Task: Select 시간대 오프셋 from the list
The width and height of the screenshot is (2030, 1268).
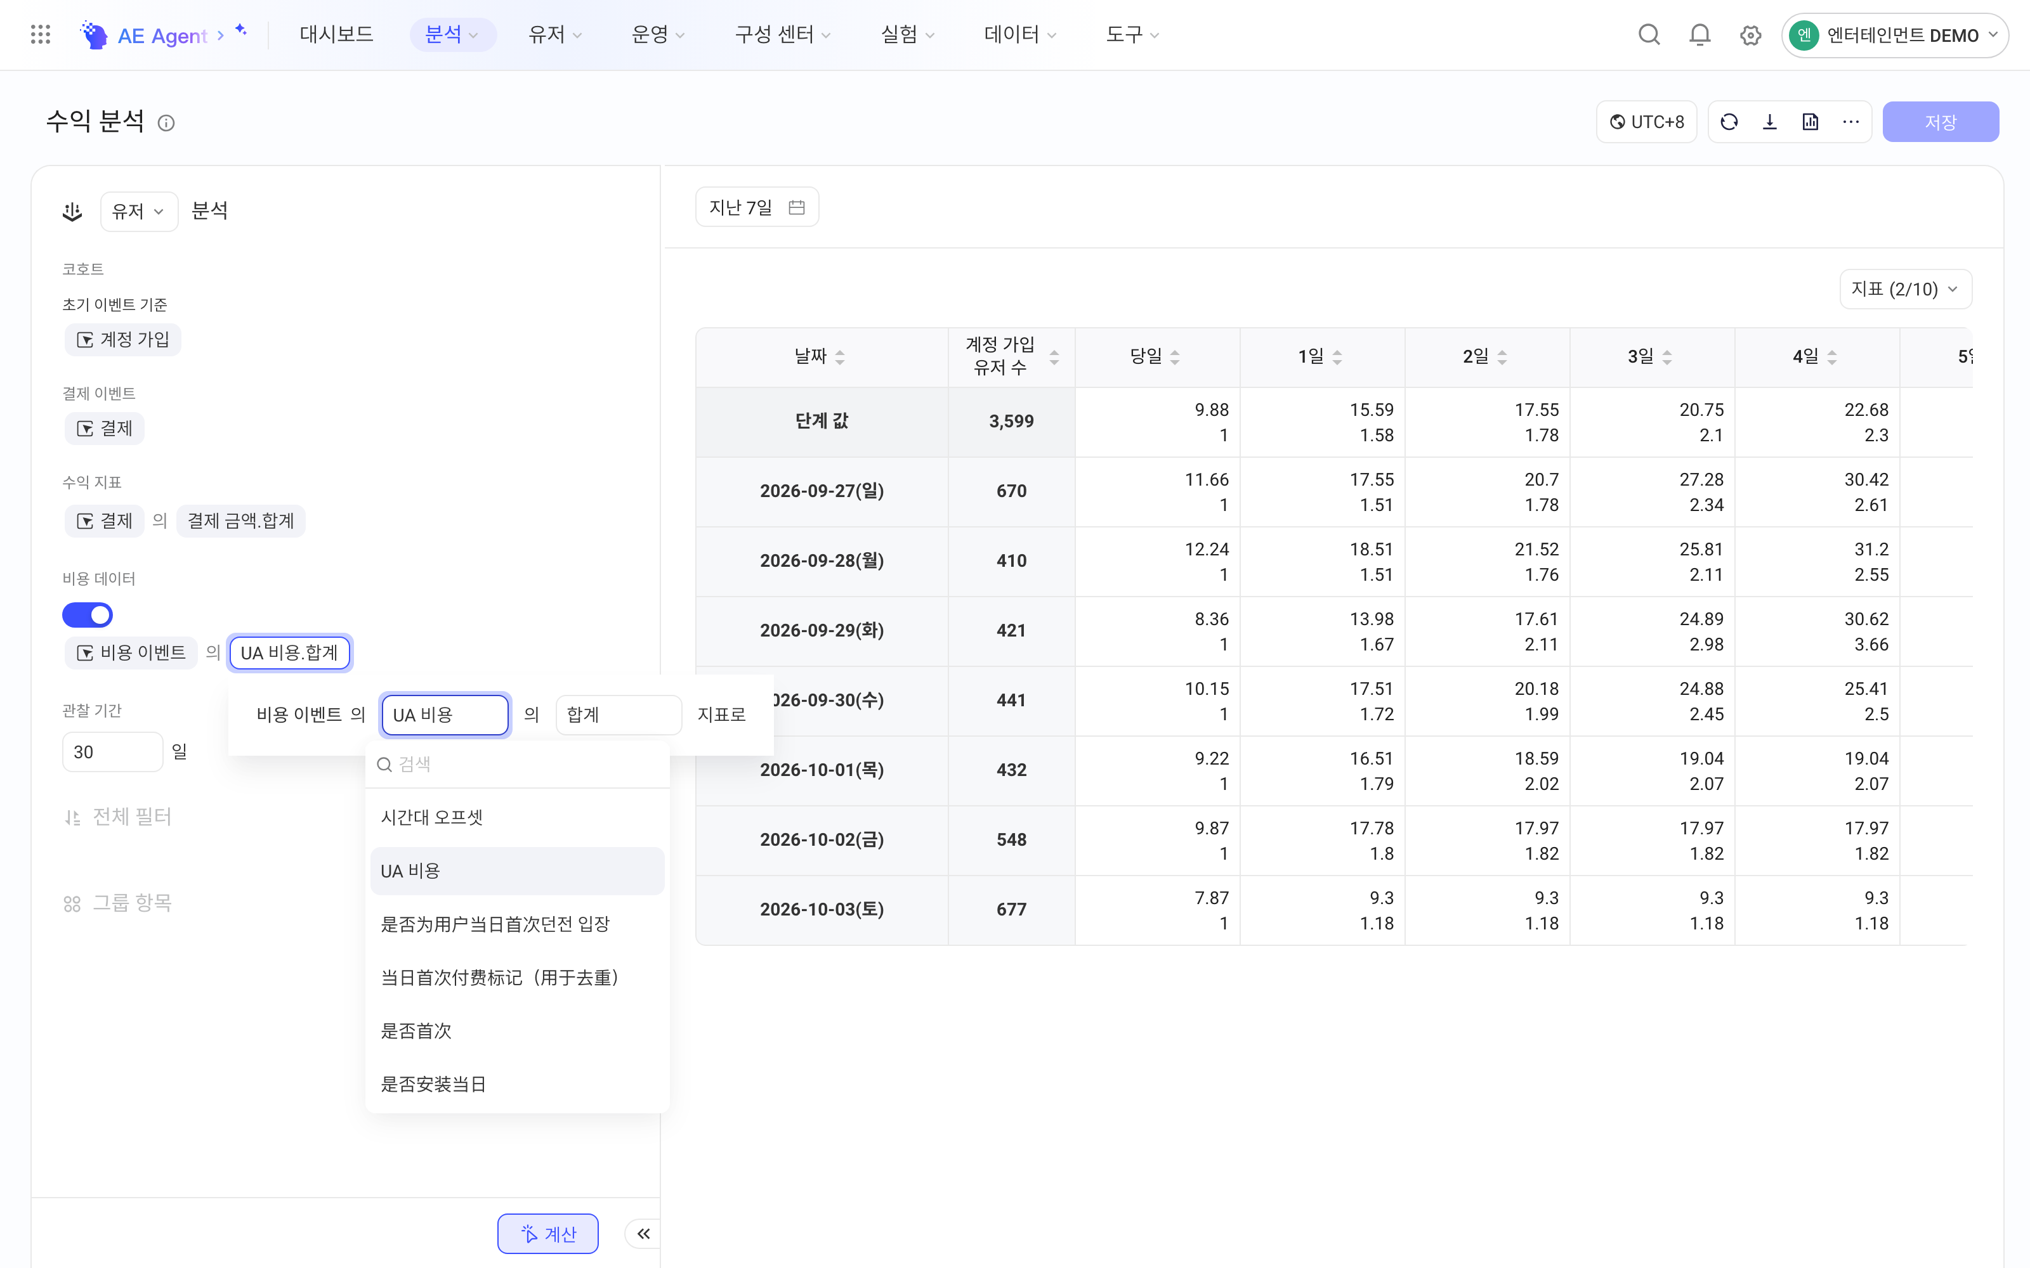Action: 518,817
